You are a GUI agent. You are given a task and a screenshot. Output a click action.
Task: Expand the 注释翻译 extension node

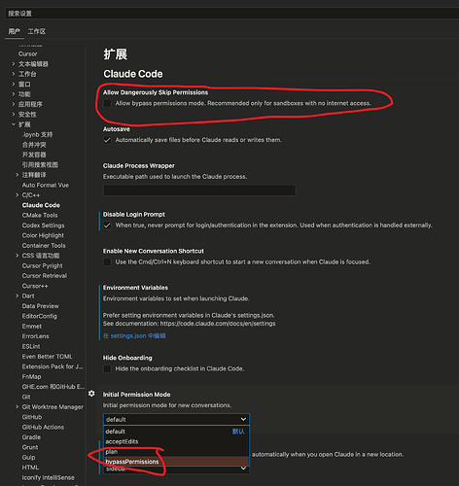[18, 175]
